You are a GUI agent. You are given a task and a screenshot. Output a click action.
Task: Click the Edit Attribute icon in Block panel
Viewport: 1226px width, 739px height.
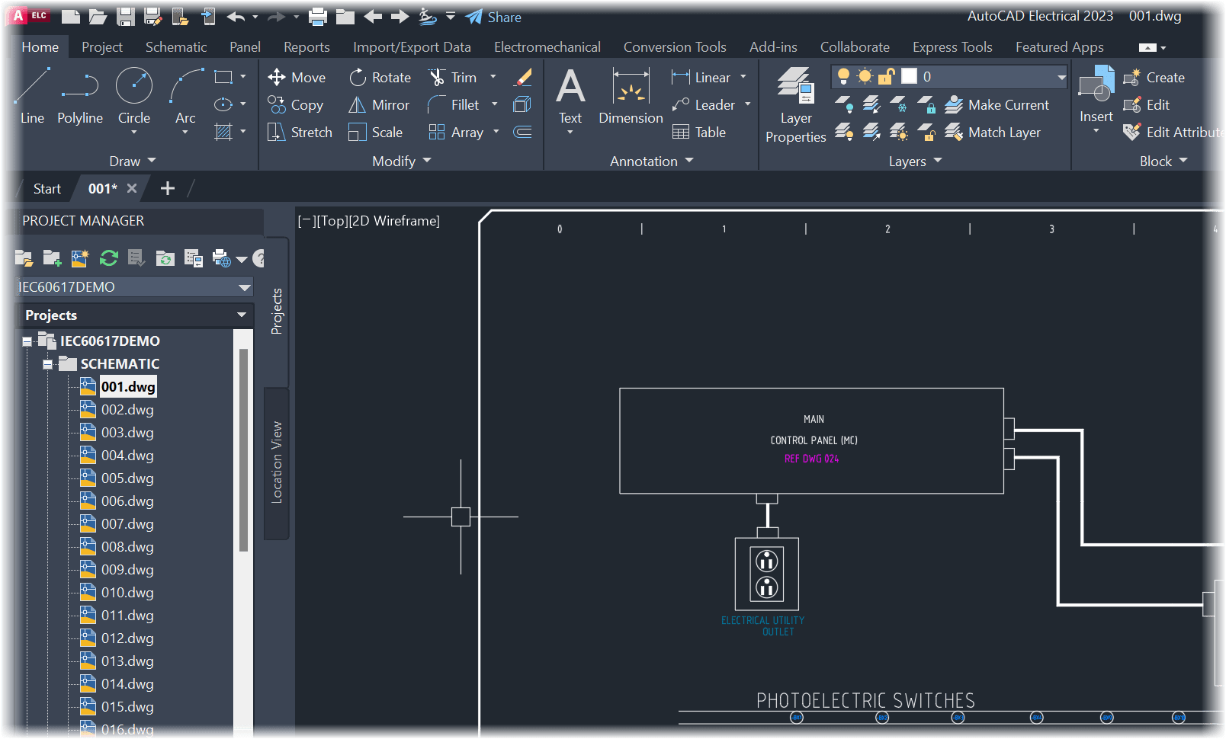(1131, 132)
